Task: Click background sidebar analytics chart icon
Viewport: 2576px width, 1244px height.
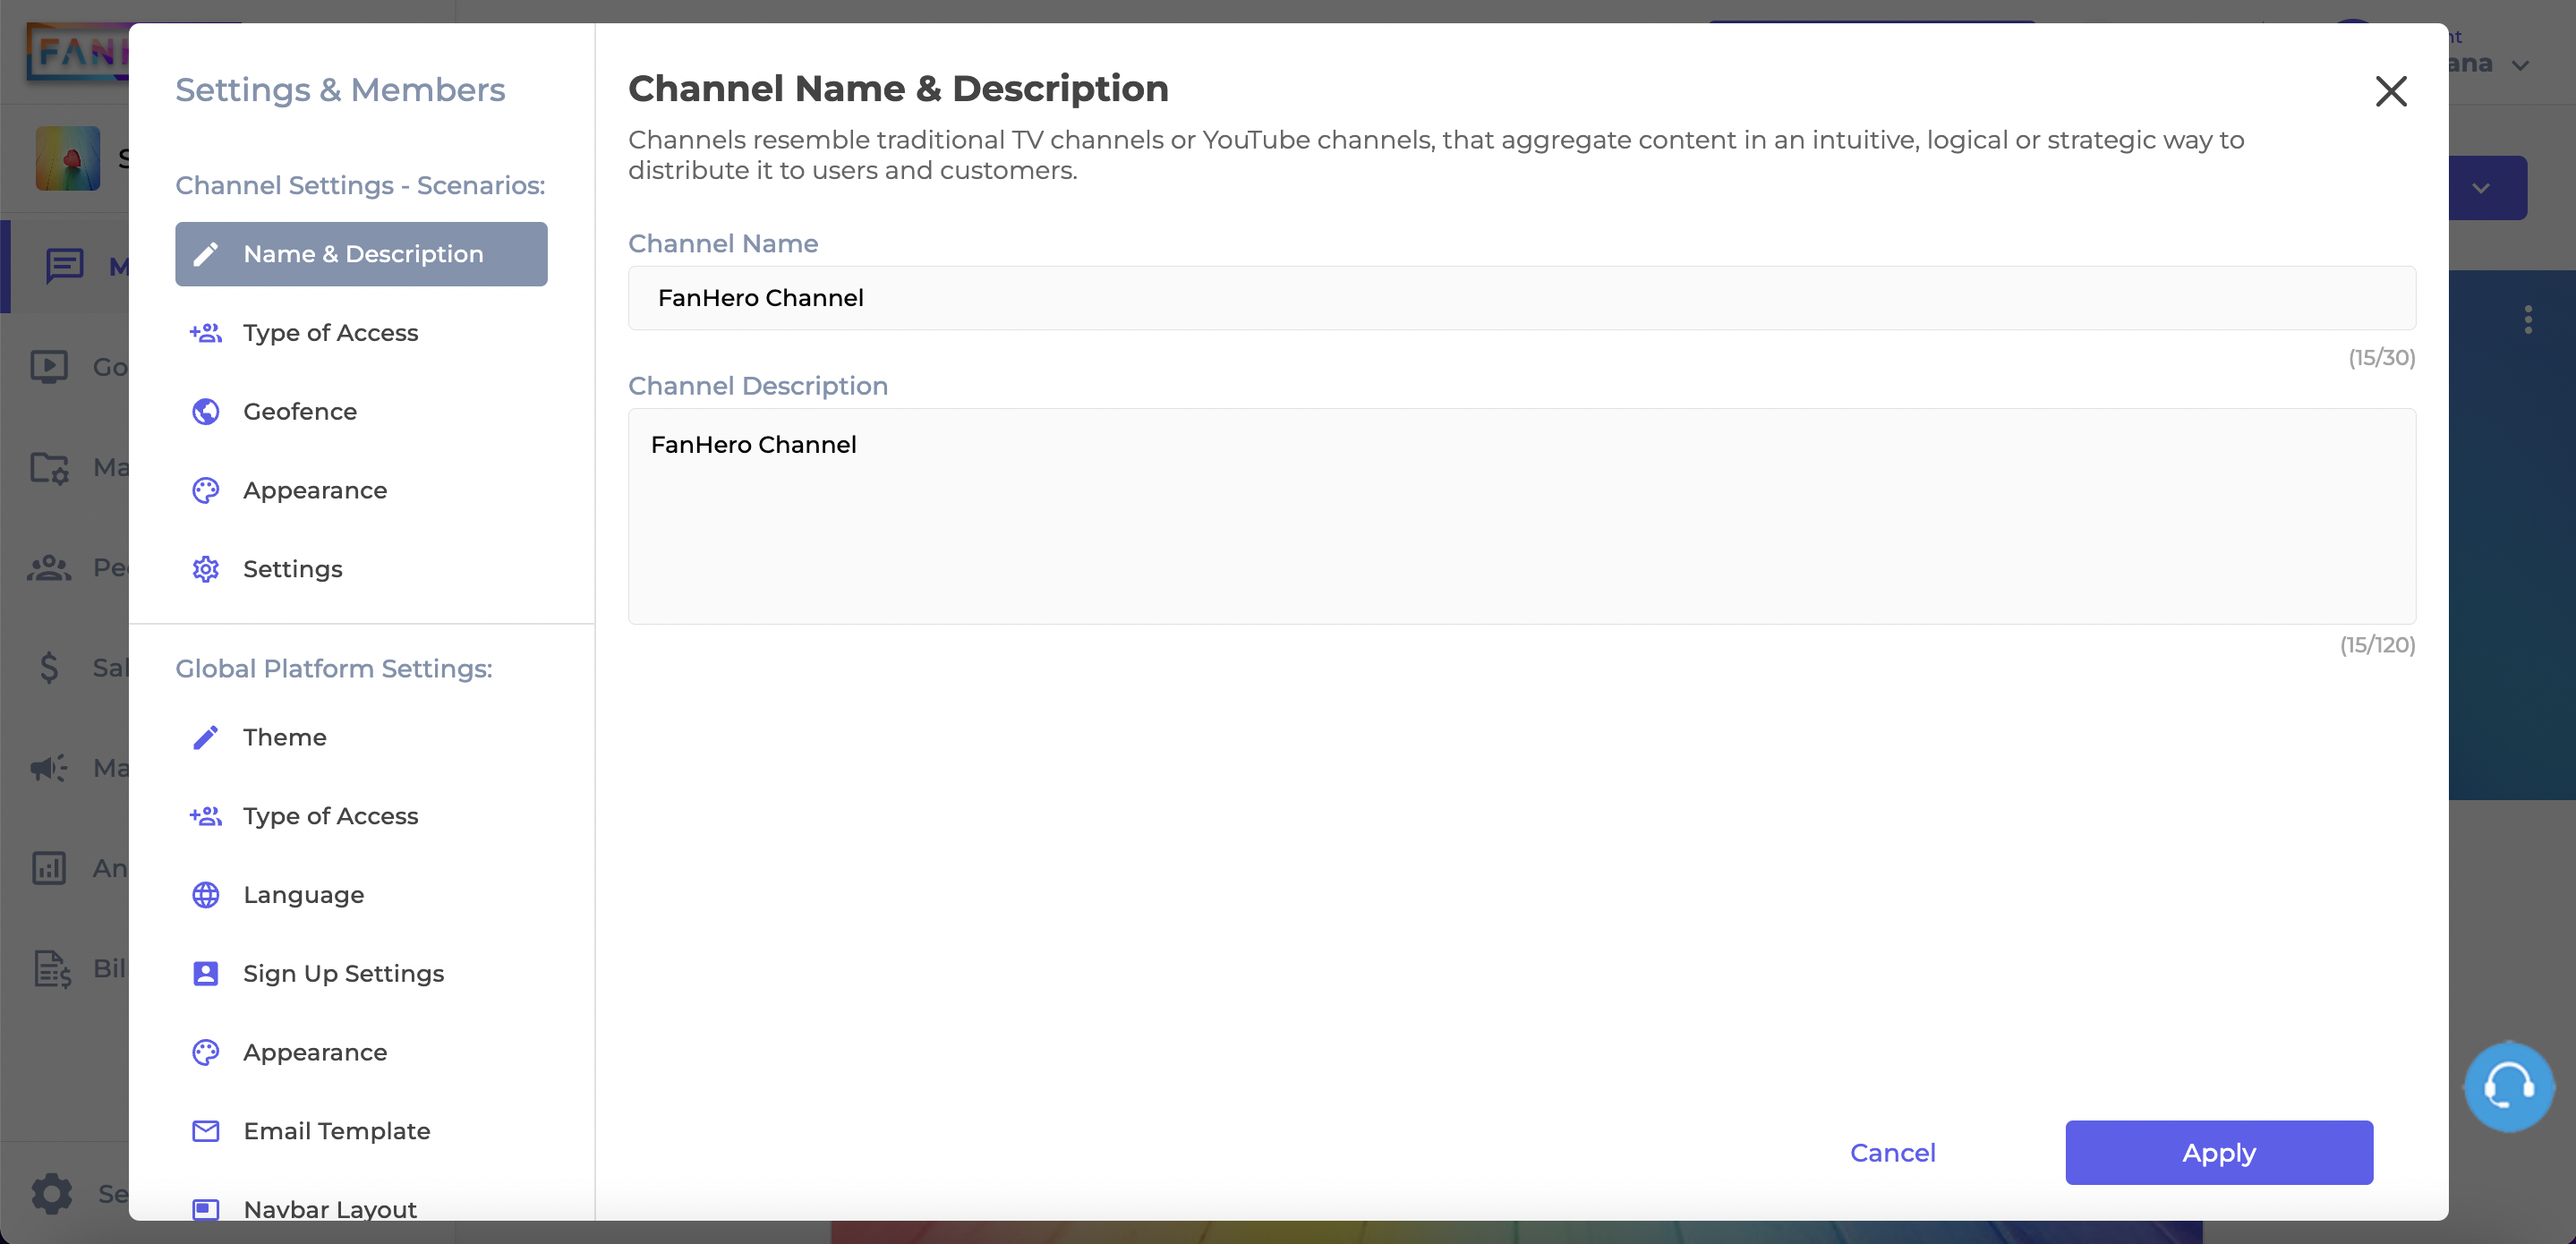Action: coord(49,868)
